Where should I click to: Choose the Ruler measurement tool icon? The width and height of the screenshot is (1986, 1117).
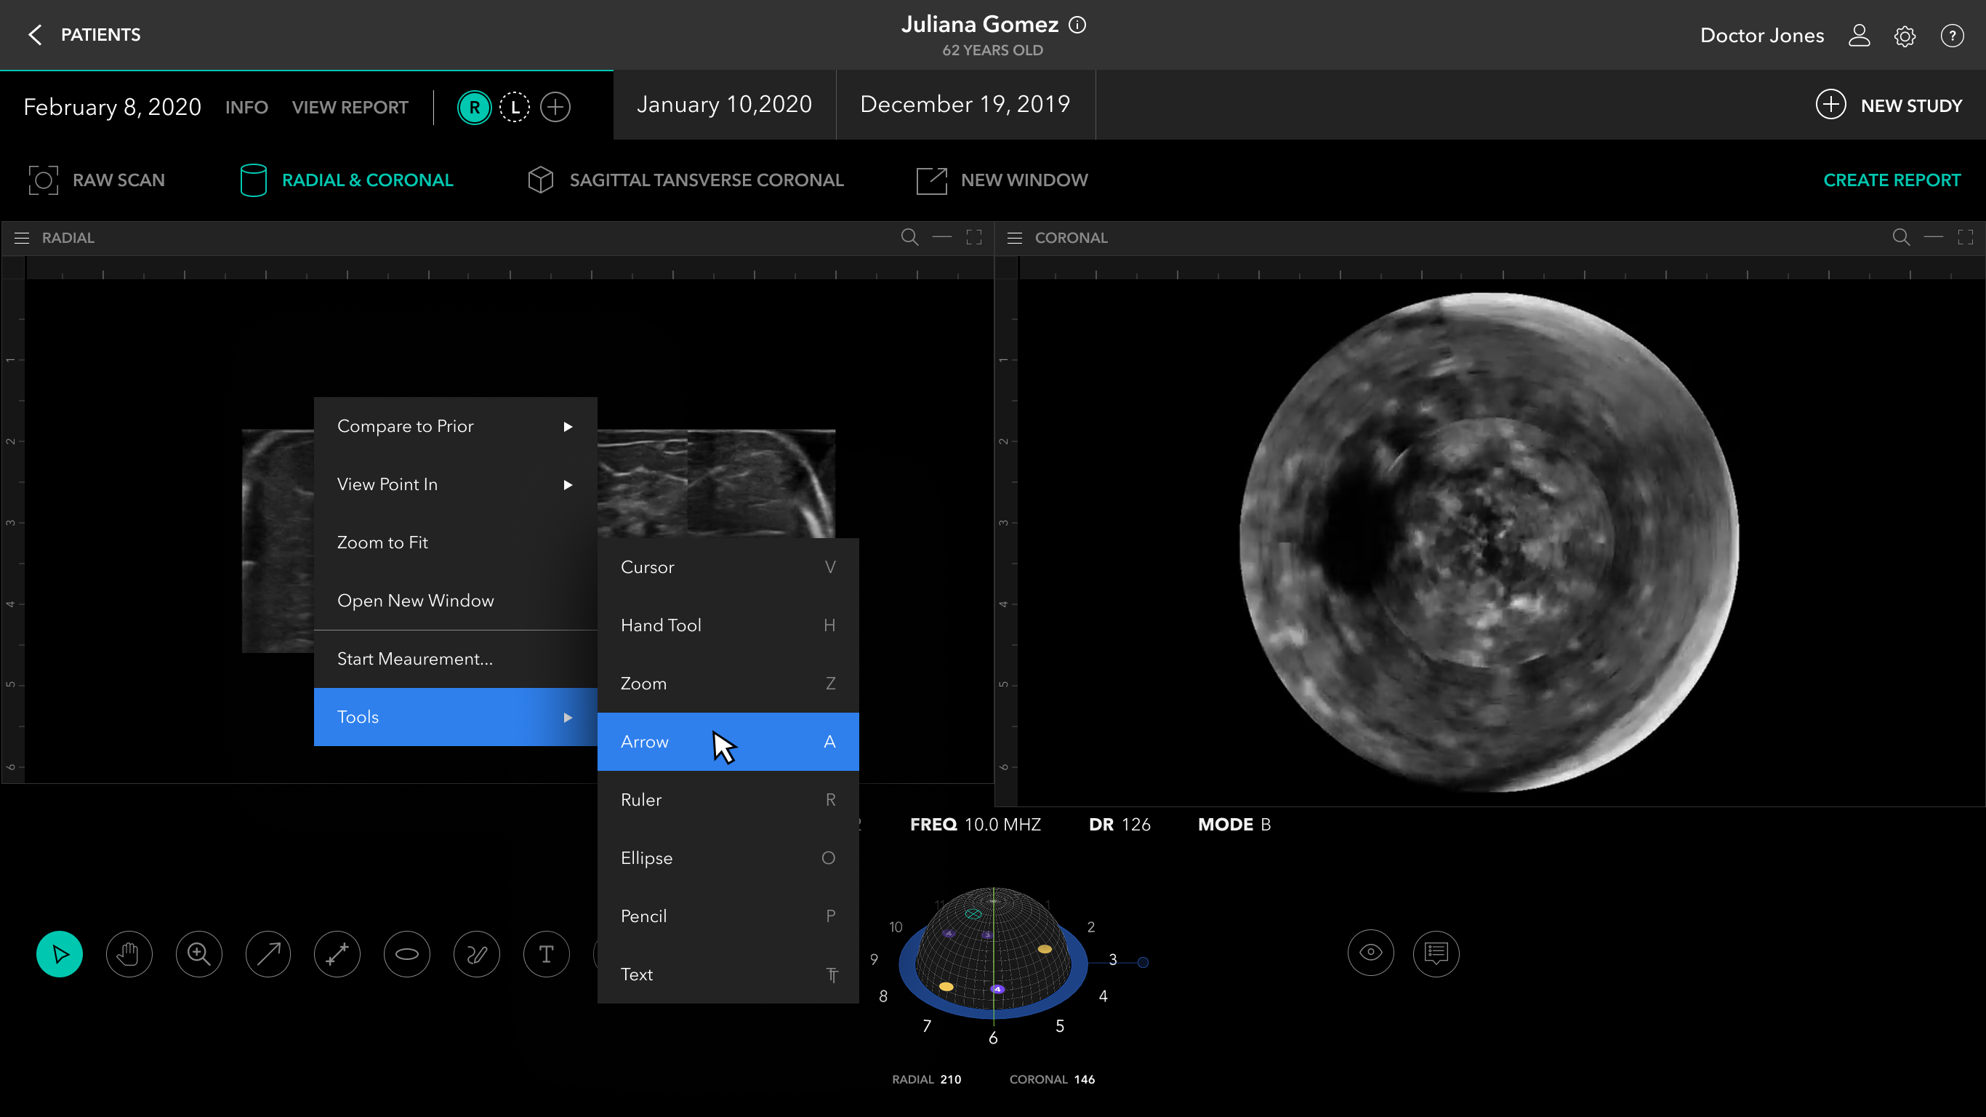pyautogui.click(x=337, y=954)
